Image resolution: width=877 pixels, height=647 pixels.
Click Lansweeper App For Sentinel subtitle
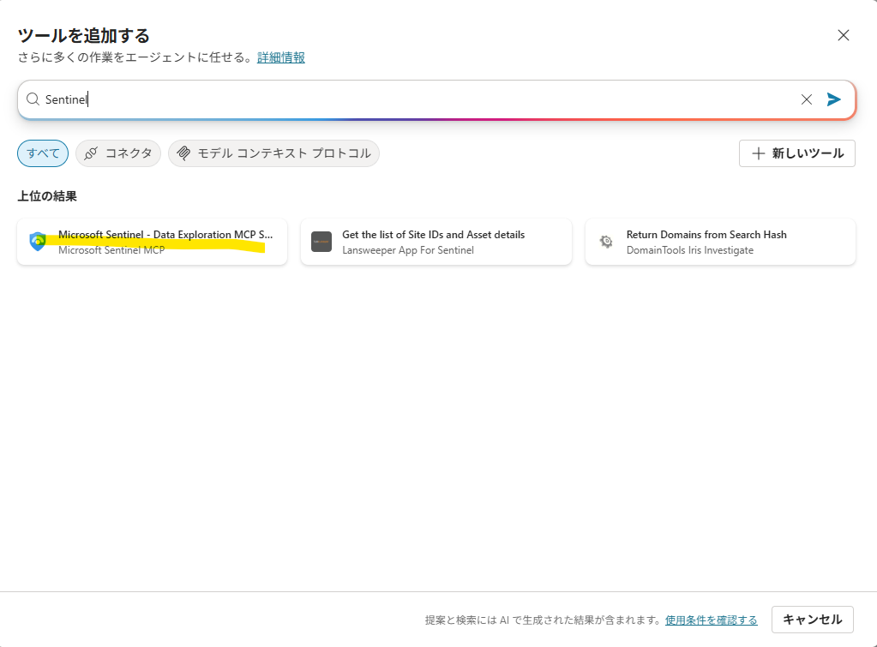tap(408, 250)
